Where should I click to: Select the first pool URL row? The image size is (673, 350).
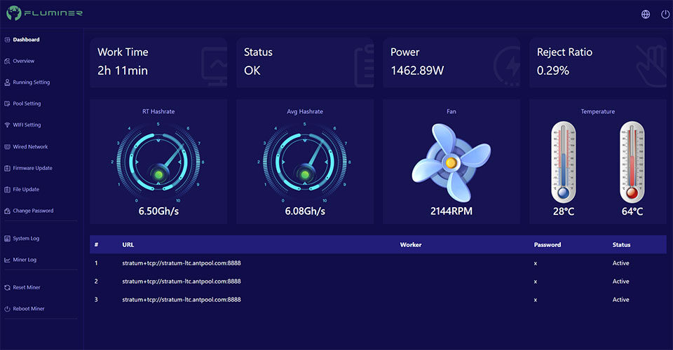point(182,263)
